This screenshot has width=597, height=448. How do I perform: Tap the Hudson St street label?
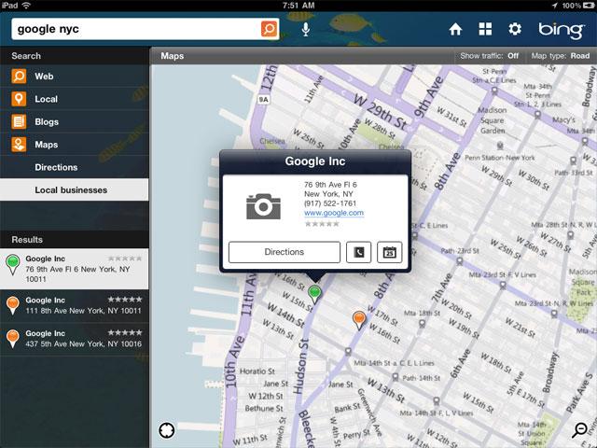(x=300, y=367)
